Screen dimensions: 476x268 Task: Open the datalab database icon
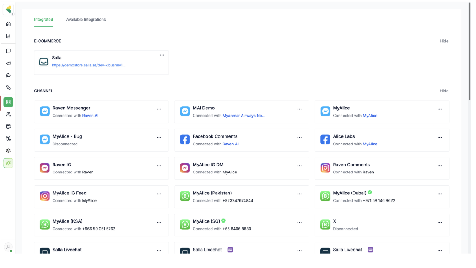9,127
